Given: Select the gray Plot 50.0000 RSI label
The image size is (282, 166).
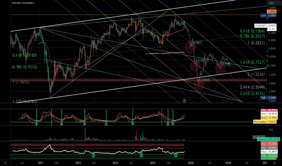Looking at the screenshot, I should [269, 148].
